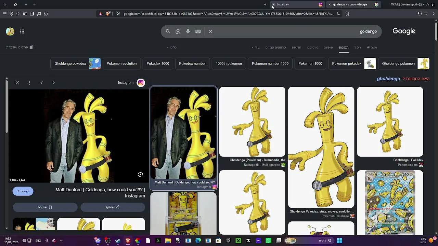Open the AI mode (מצב AI) tab
The height and width of the screenshot is (246, 438).
tap(372, 47)
